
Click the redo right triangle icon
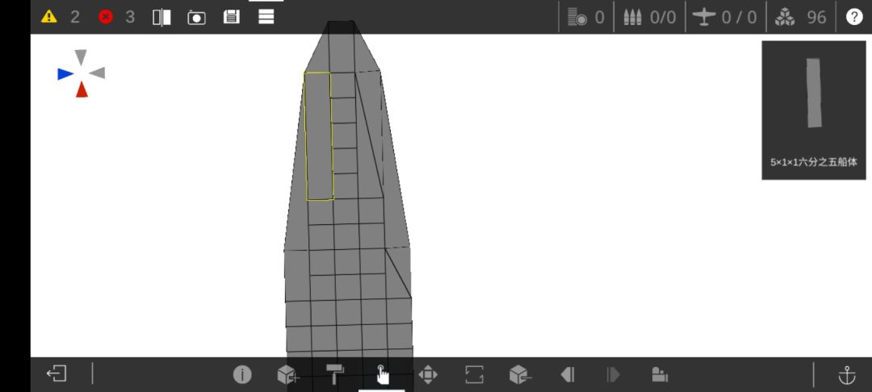[613, 375]
